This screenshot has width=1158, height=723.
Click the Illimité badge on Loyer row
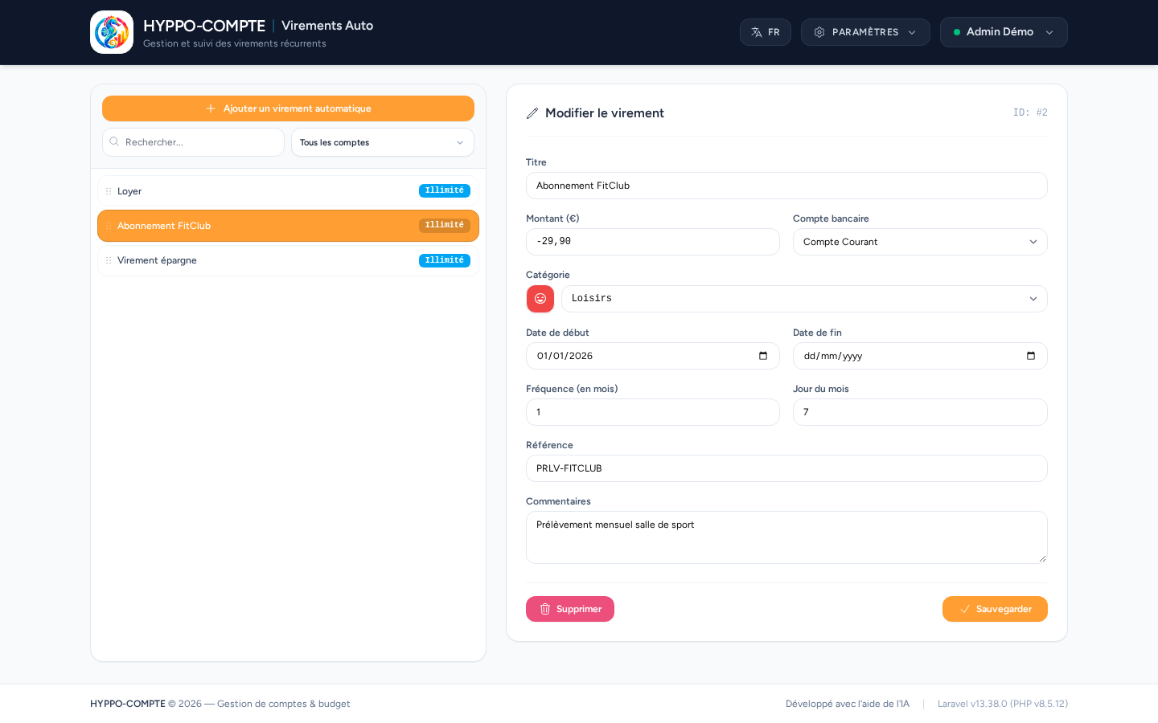(445, 190)
